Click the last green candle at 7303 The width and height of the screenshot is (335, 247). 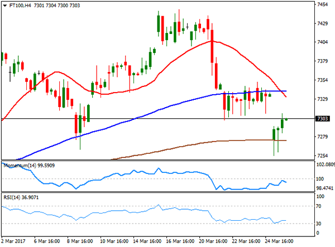tap(286, 119)
